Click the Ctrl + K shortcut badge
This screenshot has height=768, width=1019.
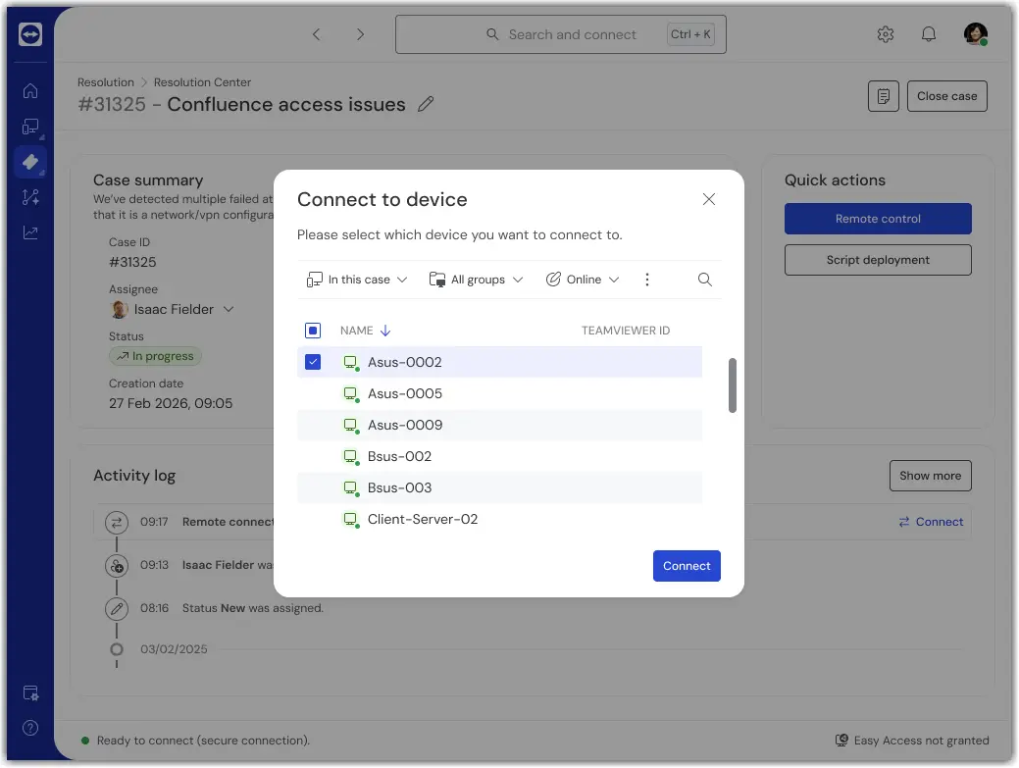coord(690,34)
